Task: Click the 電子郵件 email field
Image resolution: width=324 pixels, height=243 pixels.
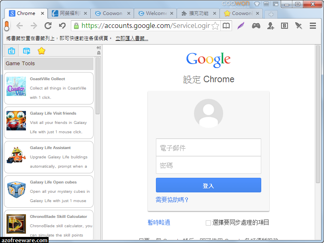Action: [209, 147]
